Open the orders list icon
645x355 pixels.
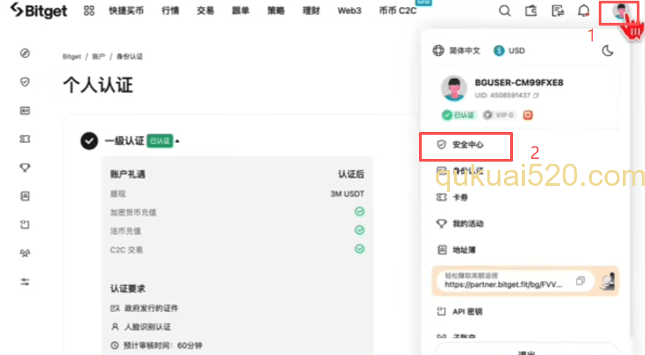pos(558,10)
